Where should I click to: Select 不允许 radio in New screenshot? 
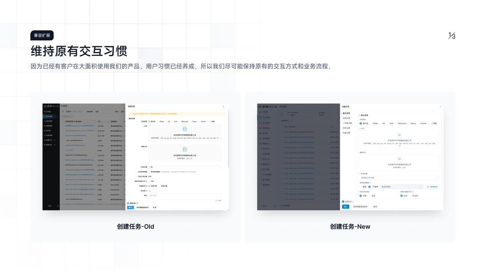tap(410, 196)
